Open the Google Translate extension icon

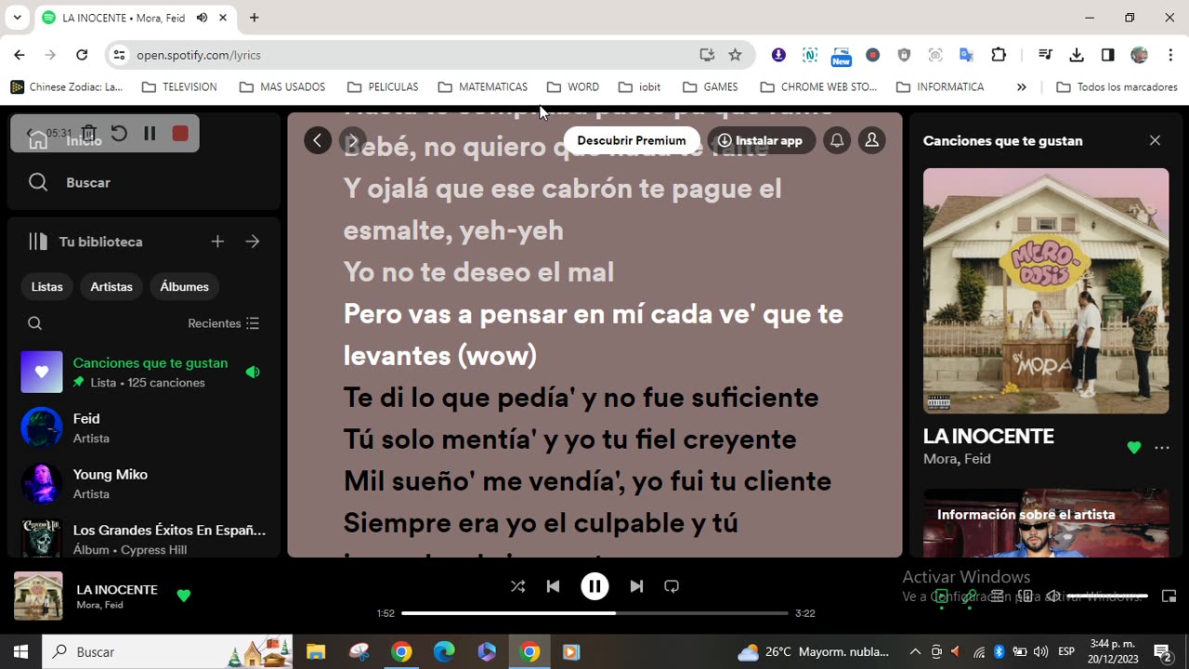[x=967, y=55]
